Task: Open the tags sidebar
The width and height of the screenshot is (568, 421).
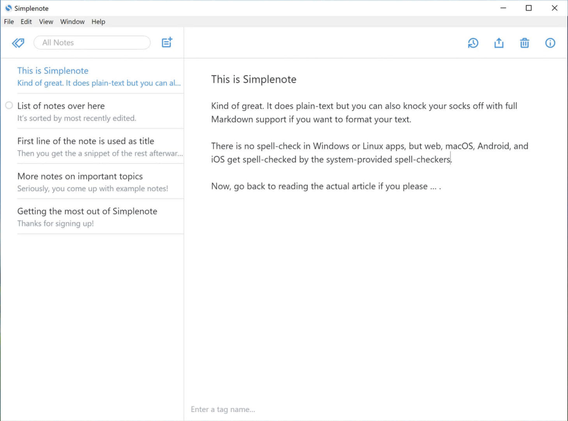Action: [x=18, y=43]
